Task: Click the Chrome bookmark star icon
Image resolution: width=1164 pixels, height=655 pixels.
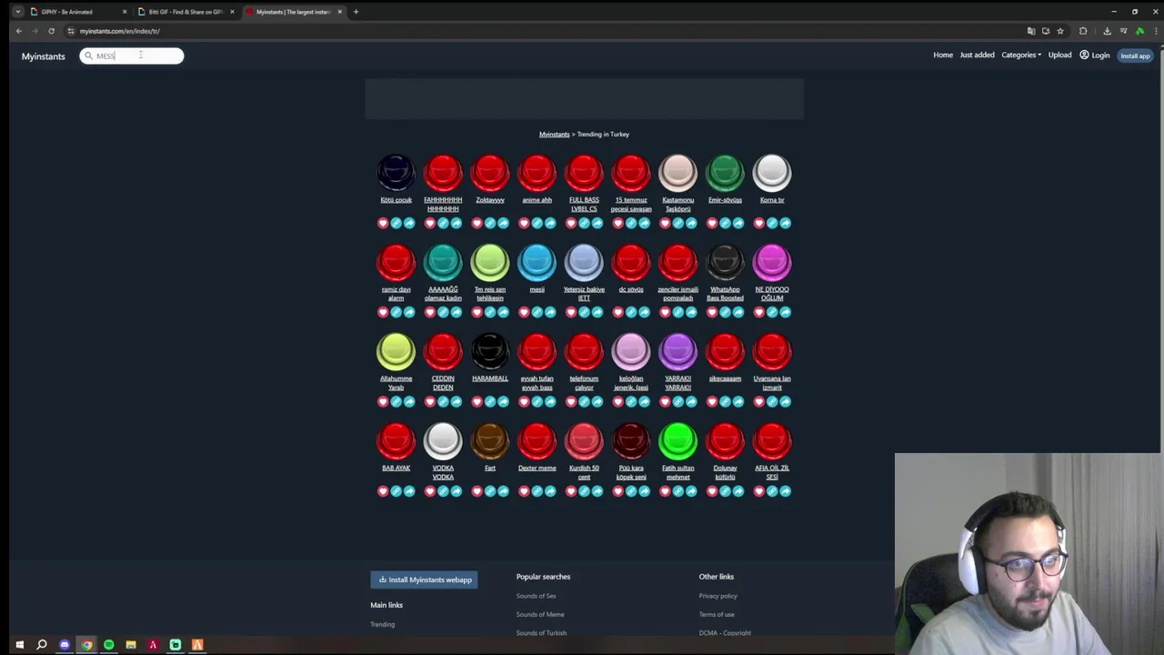Action: pyautogui.click(x=1060, y=31)
